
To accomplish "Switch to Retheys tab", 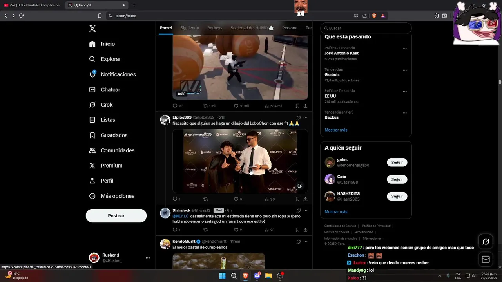I will pyautogui.click(x=215, y=28).
